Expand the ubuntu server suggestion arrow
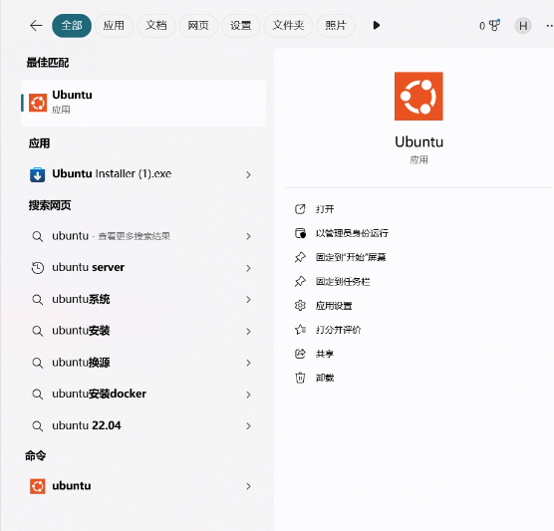554x531 pixels. click(248, 268)
